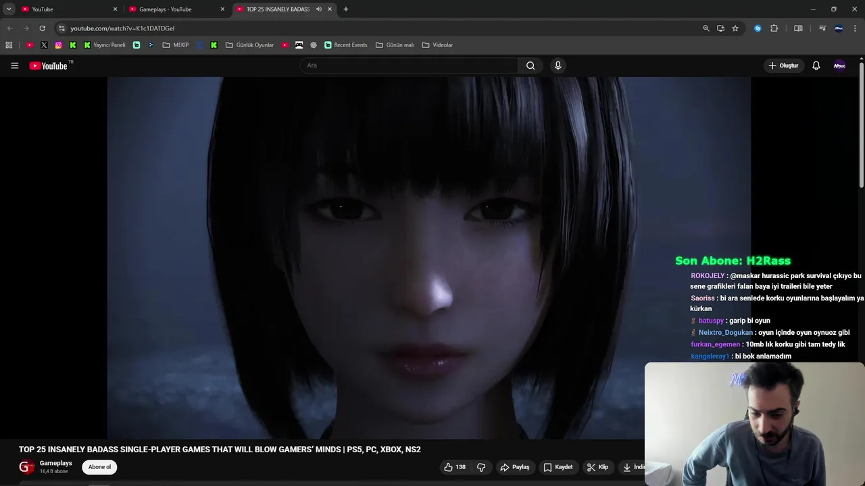
Task: Click the Klip clip button
Action: click(x=597, y=467)
